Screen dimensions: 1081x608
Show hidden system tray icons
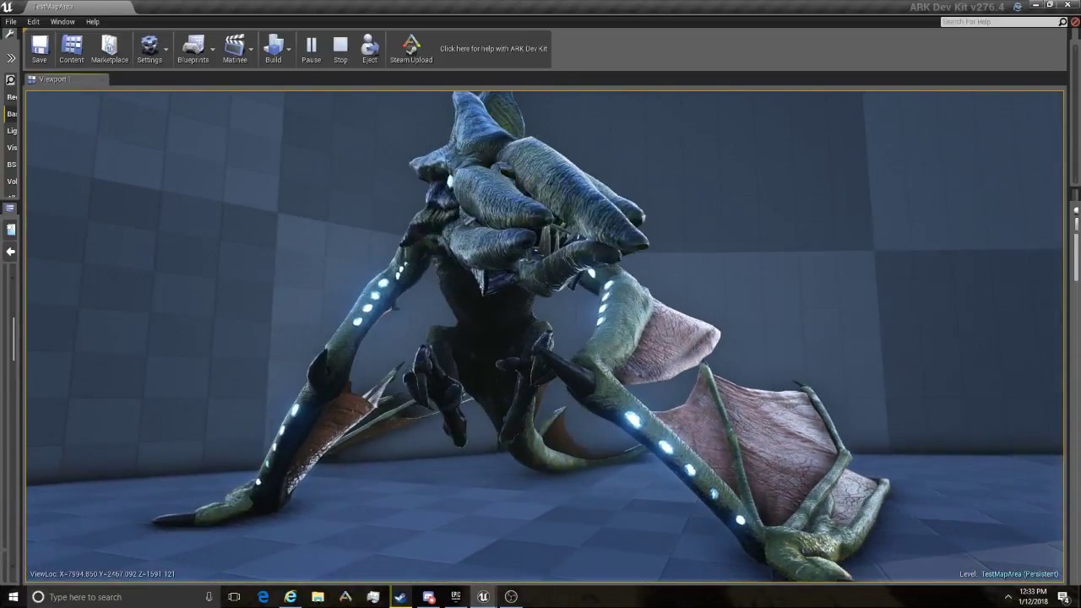pyautogui.click(x=1008, y=597)
